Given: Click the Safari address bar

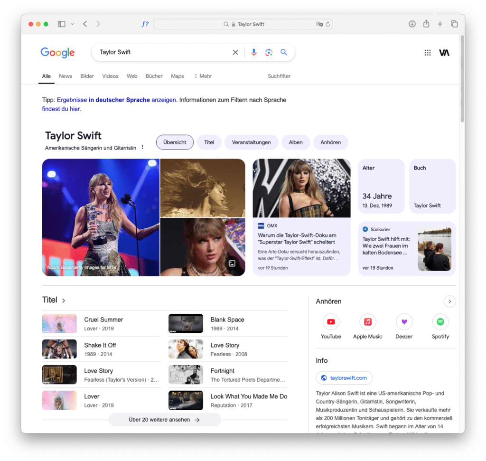Looking at the screenshot, I should [243, 24].
